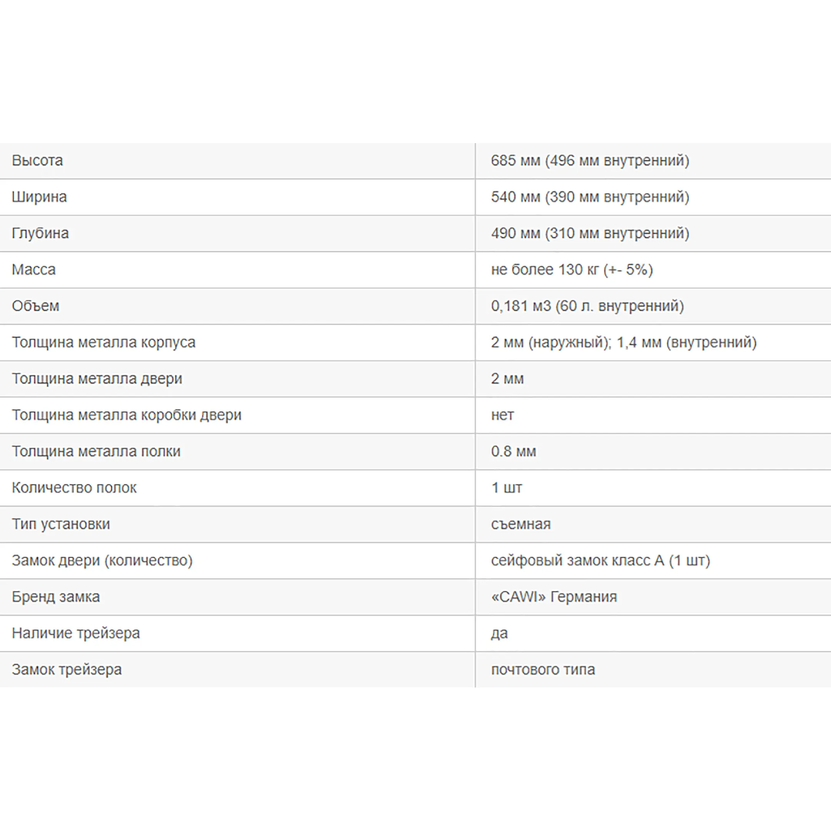Click the 0.8 мм shelf thickness value
Viewport: 831px width, 831px height.
click(513, 451)
